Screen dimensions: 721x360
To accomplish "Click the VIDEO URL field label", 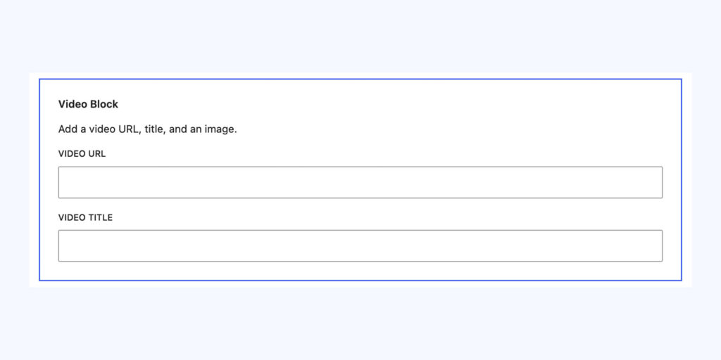I will [x=82, y=154].
